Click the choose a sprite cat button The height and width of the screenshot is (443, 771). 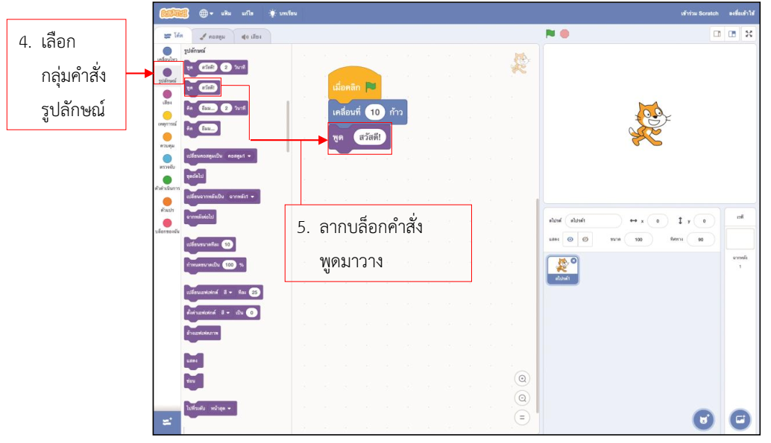tap(703, 419)
